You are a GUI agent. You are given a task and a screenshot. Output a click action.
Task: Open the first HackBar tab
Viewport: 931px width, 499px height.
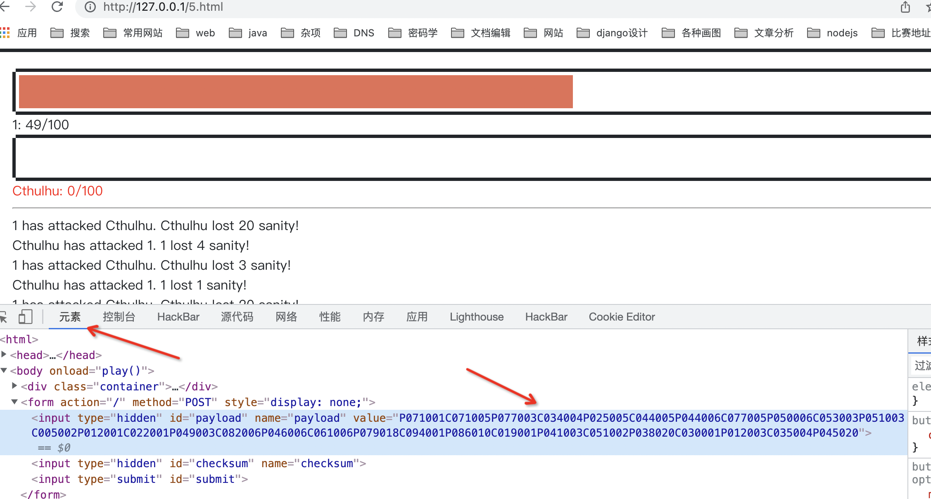[178, 317]
